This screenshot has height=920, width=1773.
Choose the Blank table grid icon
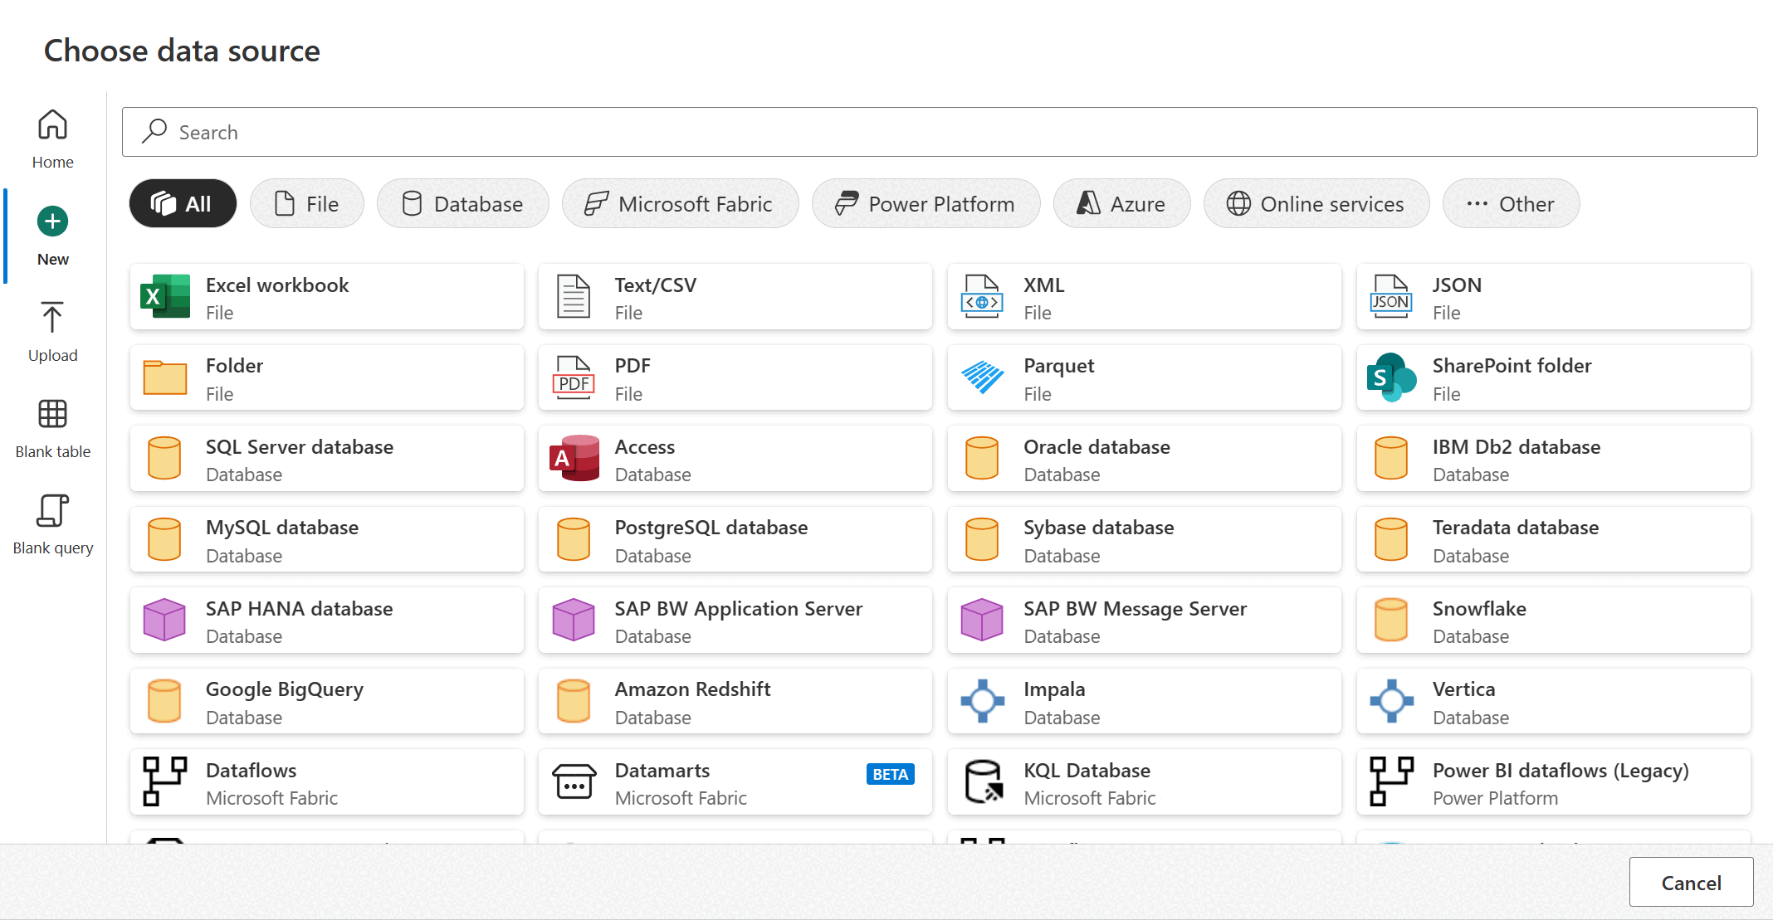52,414
